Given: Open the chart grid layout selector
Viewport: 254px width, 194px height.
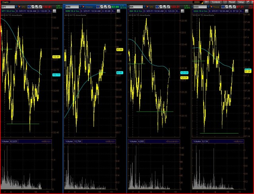Looking at the screenshot, I should (x=198, y=2).
